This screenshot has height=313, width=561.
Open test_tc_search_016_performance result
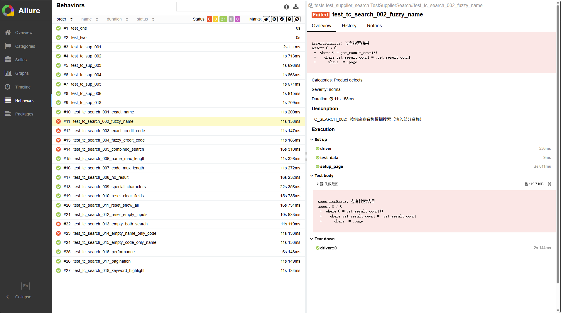[x=179, y=252]
